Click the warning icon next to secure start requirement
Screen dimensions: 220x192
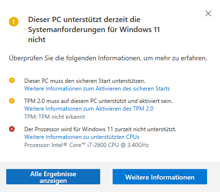click(x=12, y=80)
